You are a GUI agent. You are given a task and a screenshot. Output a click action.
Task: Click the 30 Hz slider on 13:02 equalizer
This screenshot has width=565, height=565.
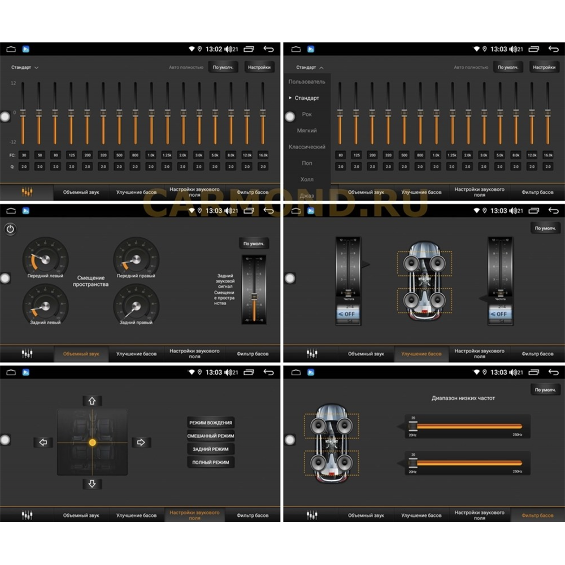(x=23, y=114)
